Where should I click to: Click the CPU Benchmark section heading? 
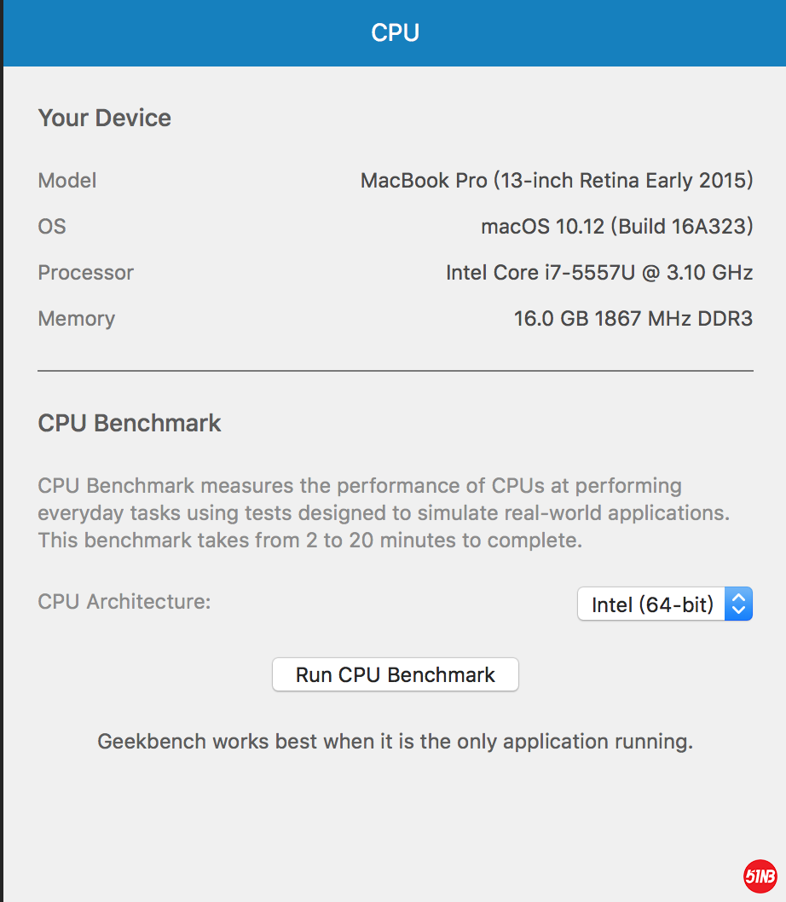tap(130, 423)
